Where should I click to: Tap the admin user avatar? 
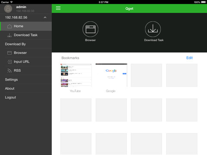(x=8, y=9)
